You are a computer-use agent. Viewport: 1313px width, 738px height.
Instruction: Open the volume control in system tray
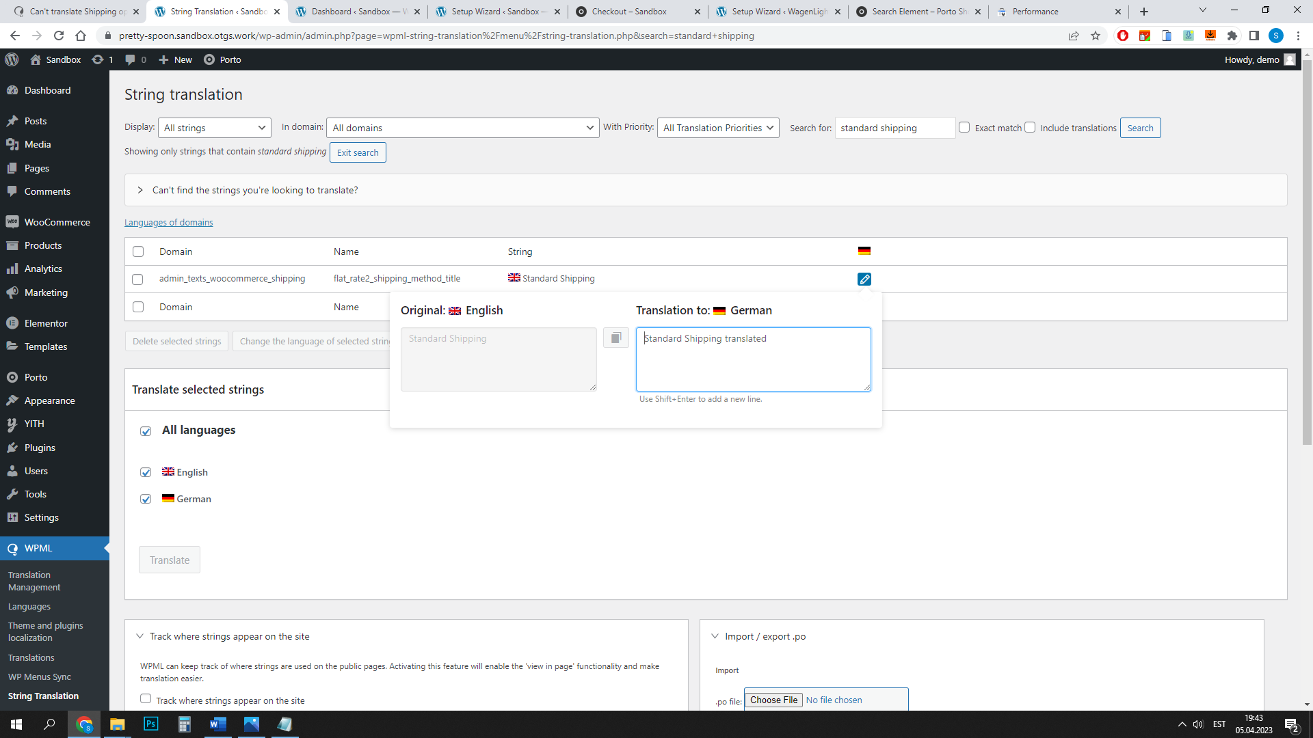click(x=1198, y=724)
